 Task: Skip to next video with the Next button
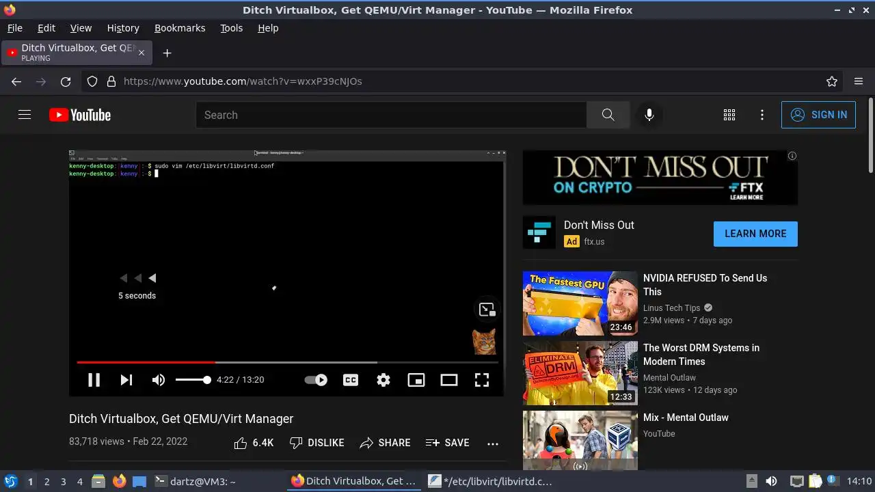[x=126, y=380]
